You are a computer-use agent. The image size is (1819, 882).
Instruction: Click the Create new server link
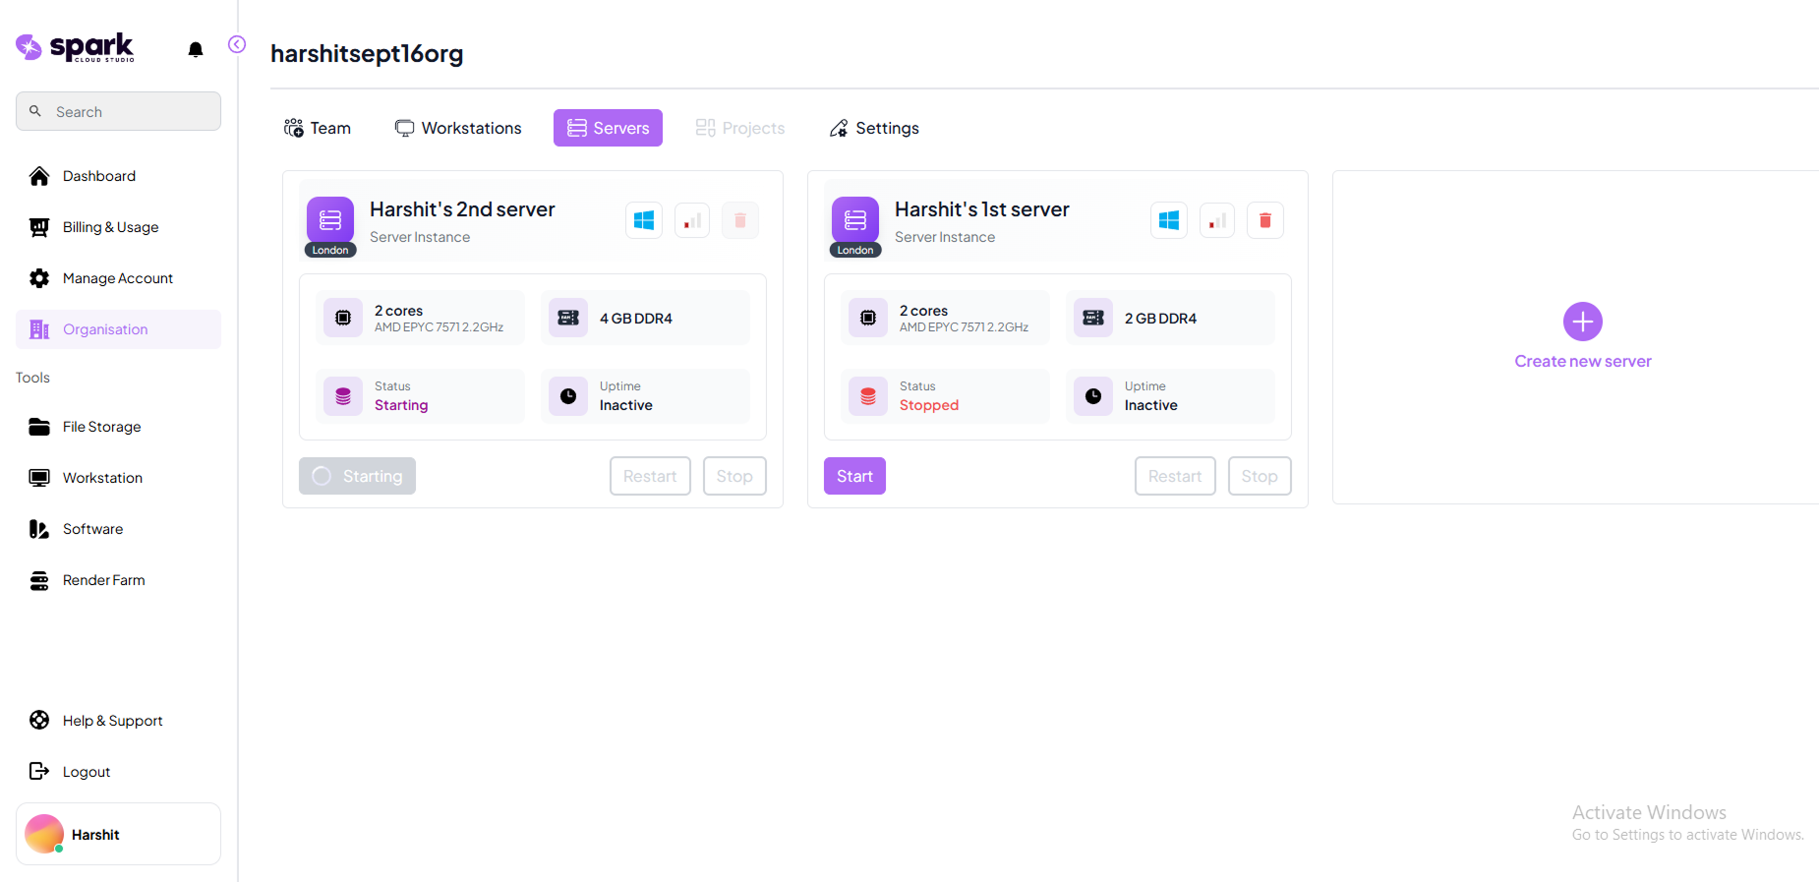click(x=1582, y=361)
